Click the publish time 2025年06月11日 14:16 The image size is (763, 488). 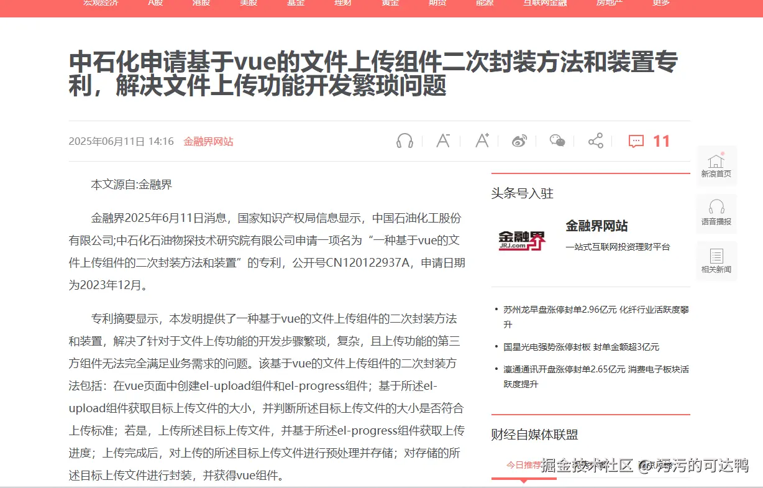coord(121,142)
